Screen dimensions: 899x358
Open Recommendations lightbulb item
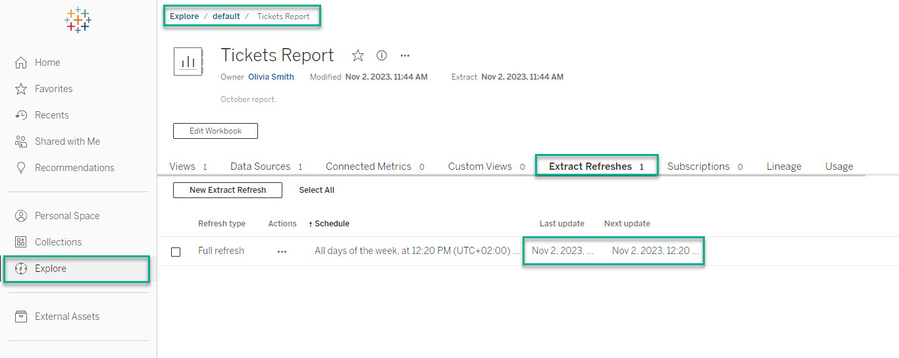coord(74,168)
